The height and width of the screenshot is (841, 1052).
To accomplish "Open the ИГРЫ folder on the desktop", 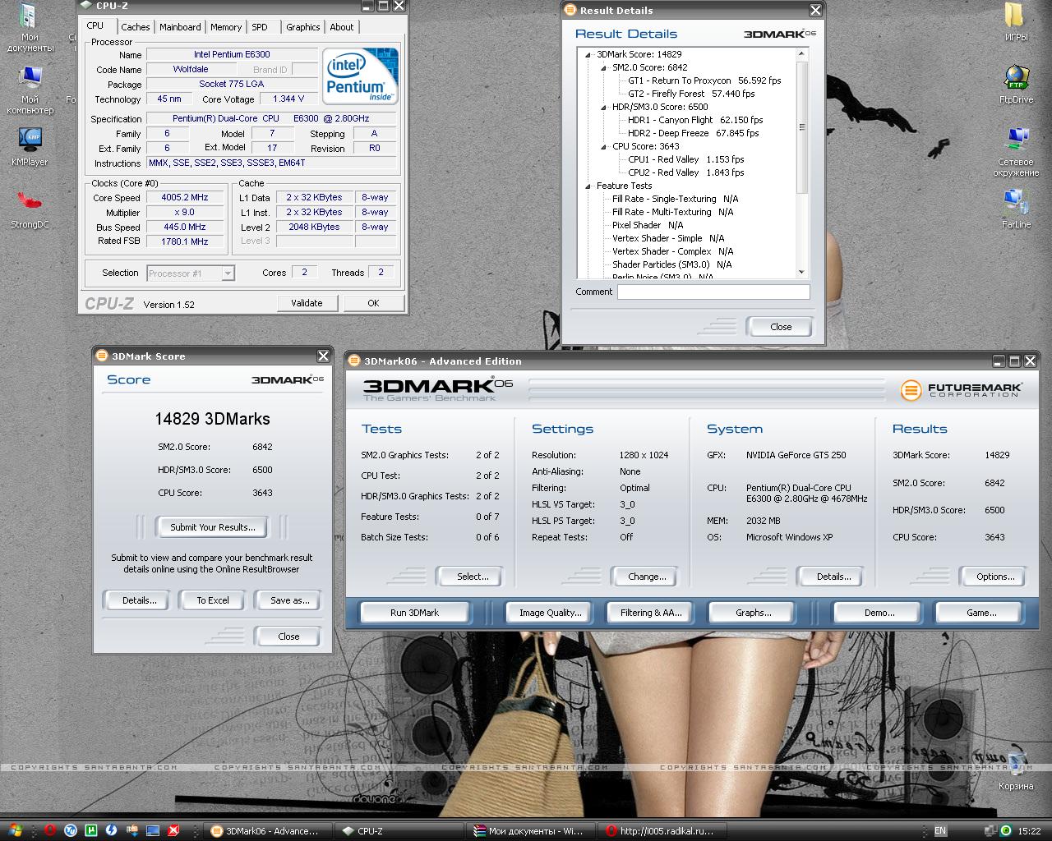I will coord(1016,22).
